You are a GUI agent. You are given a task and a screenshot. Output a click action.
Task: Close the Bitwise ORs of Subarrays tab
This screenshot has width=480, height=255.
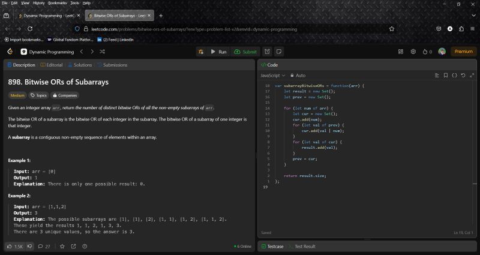click(149, 16)
